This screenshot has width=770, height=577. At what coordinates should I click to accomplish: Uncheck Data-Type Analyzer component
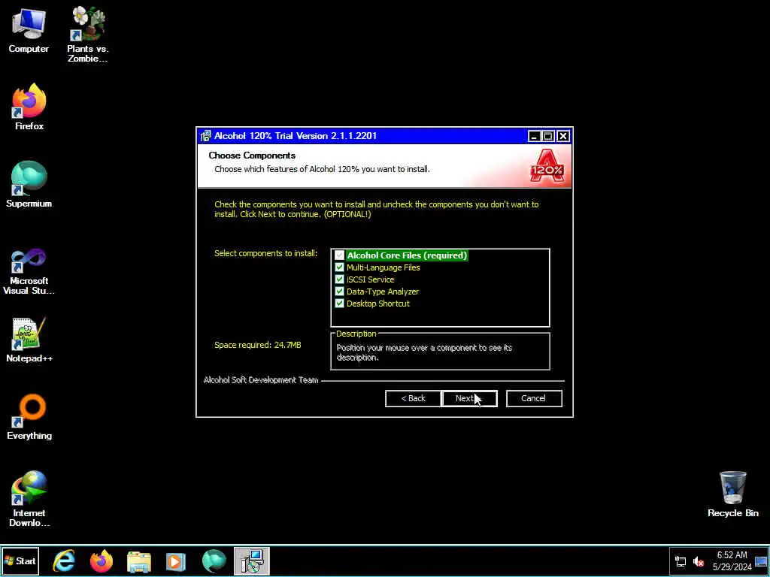[x=339, y=292]
